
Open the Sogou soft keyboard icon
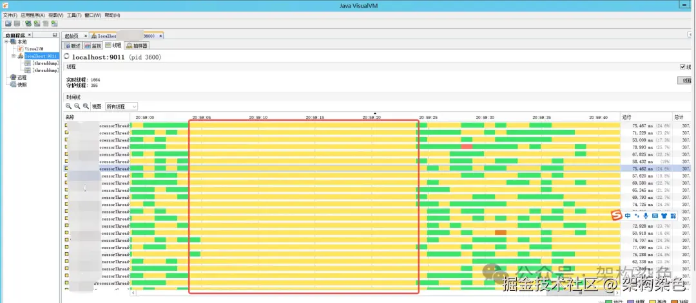click(655, 216)
